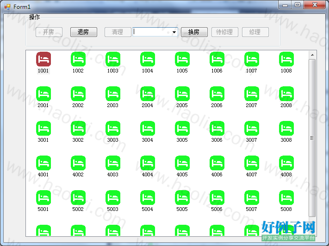Focus the room combo box text field

pos(152,32)
